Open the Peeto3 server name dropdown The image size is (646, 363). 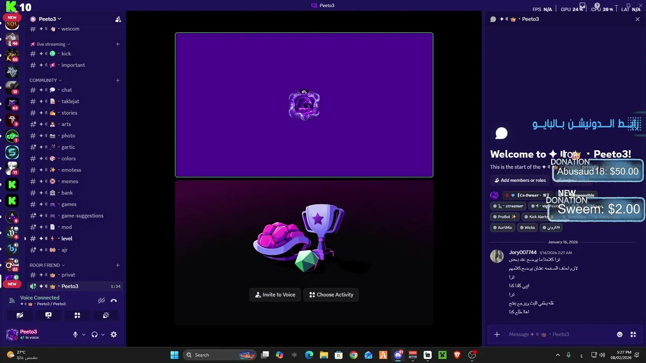49,19
